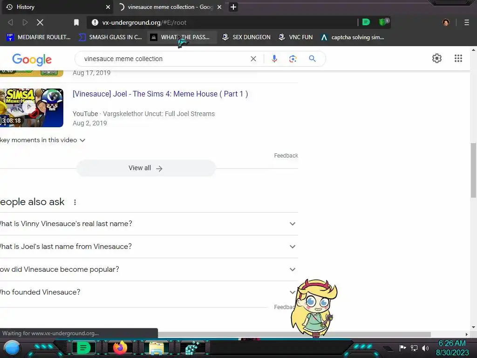Open Joel - The Sims 4: Meme House link
This screenshot has height=358, width=477.
tap(160, 94)
